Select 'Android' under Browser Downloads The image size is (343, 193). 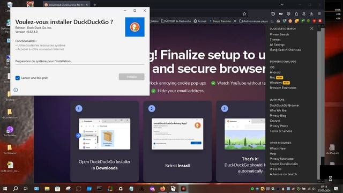pyautogui.click(x=275, y=72)
